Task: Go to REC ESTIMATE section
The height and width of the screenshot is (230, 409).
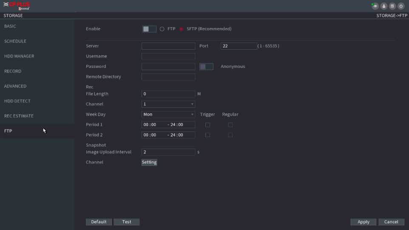Action: pyautogui.click(x=19, y=116)
